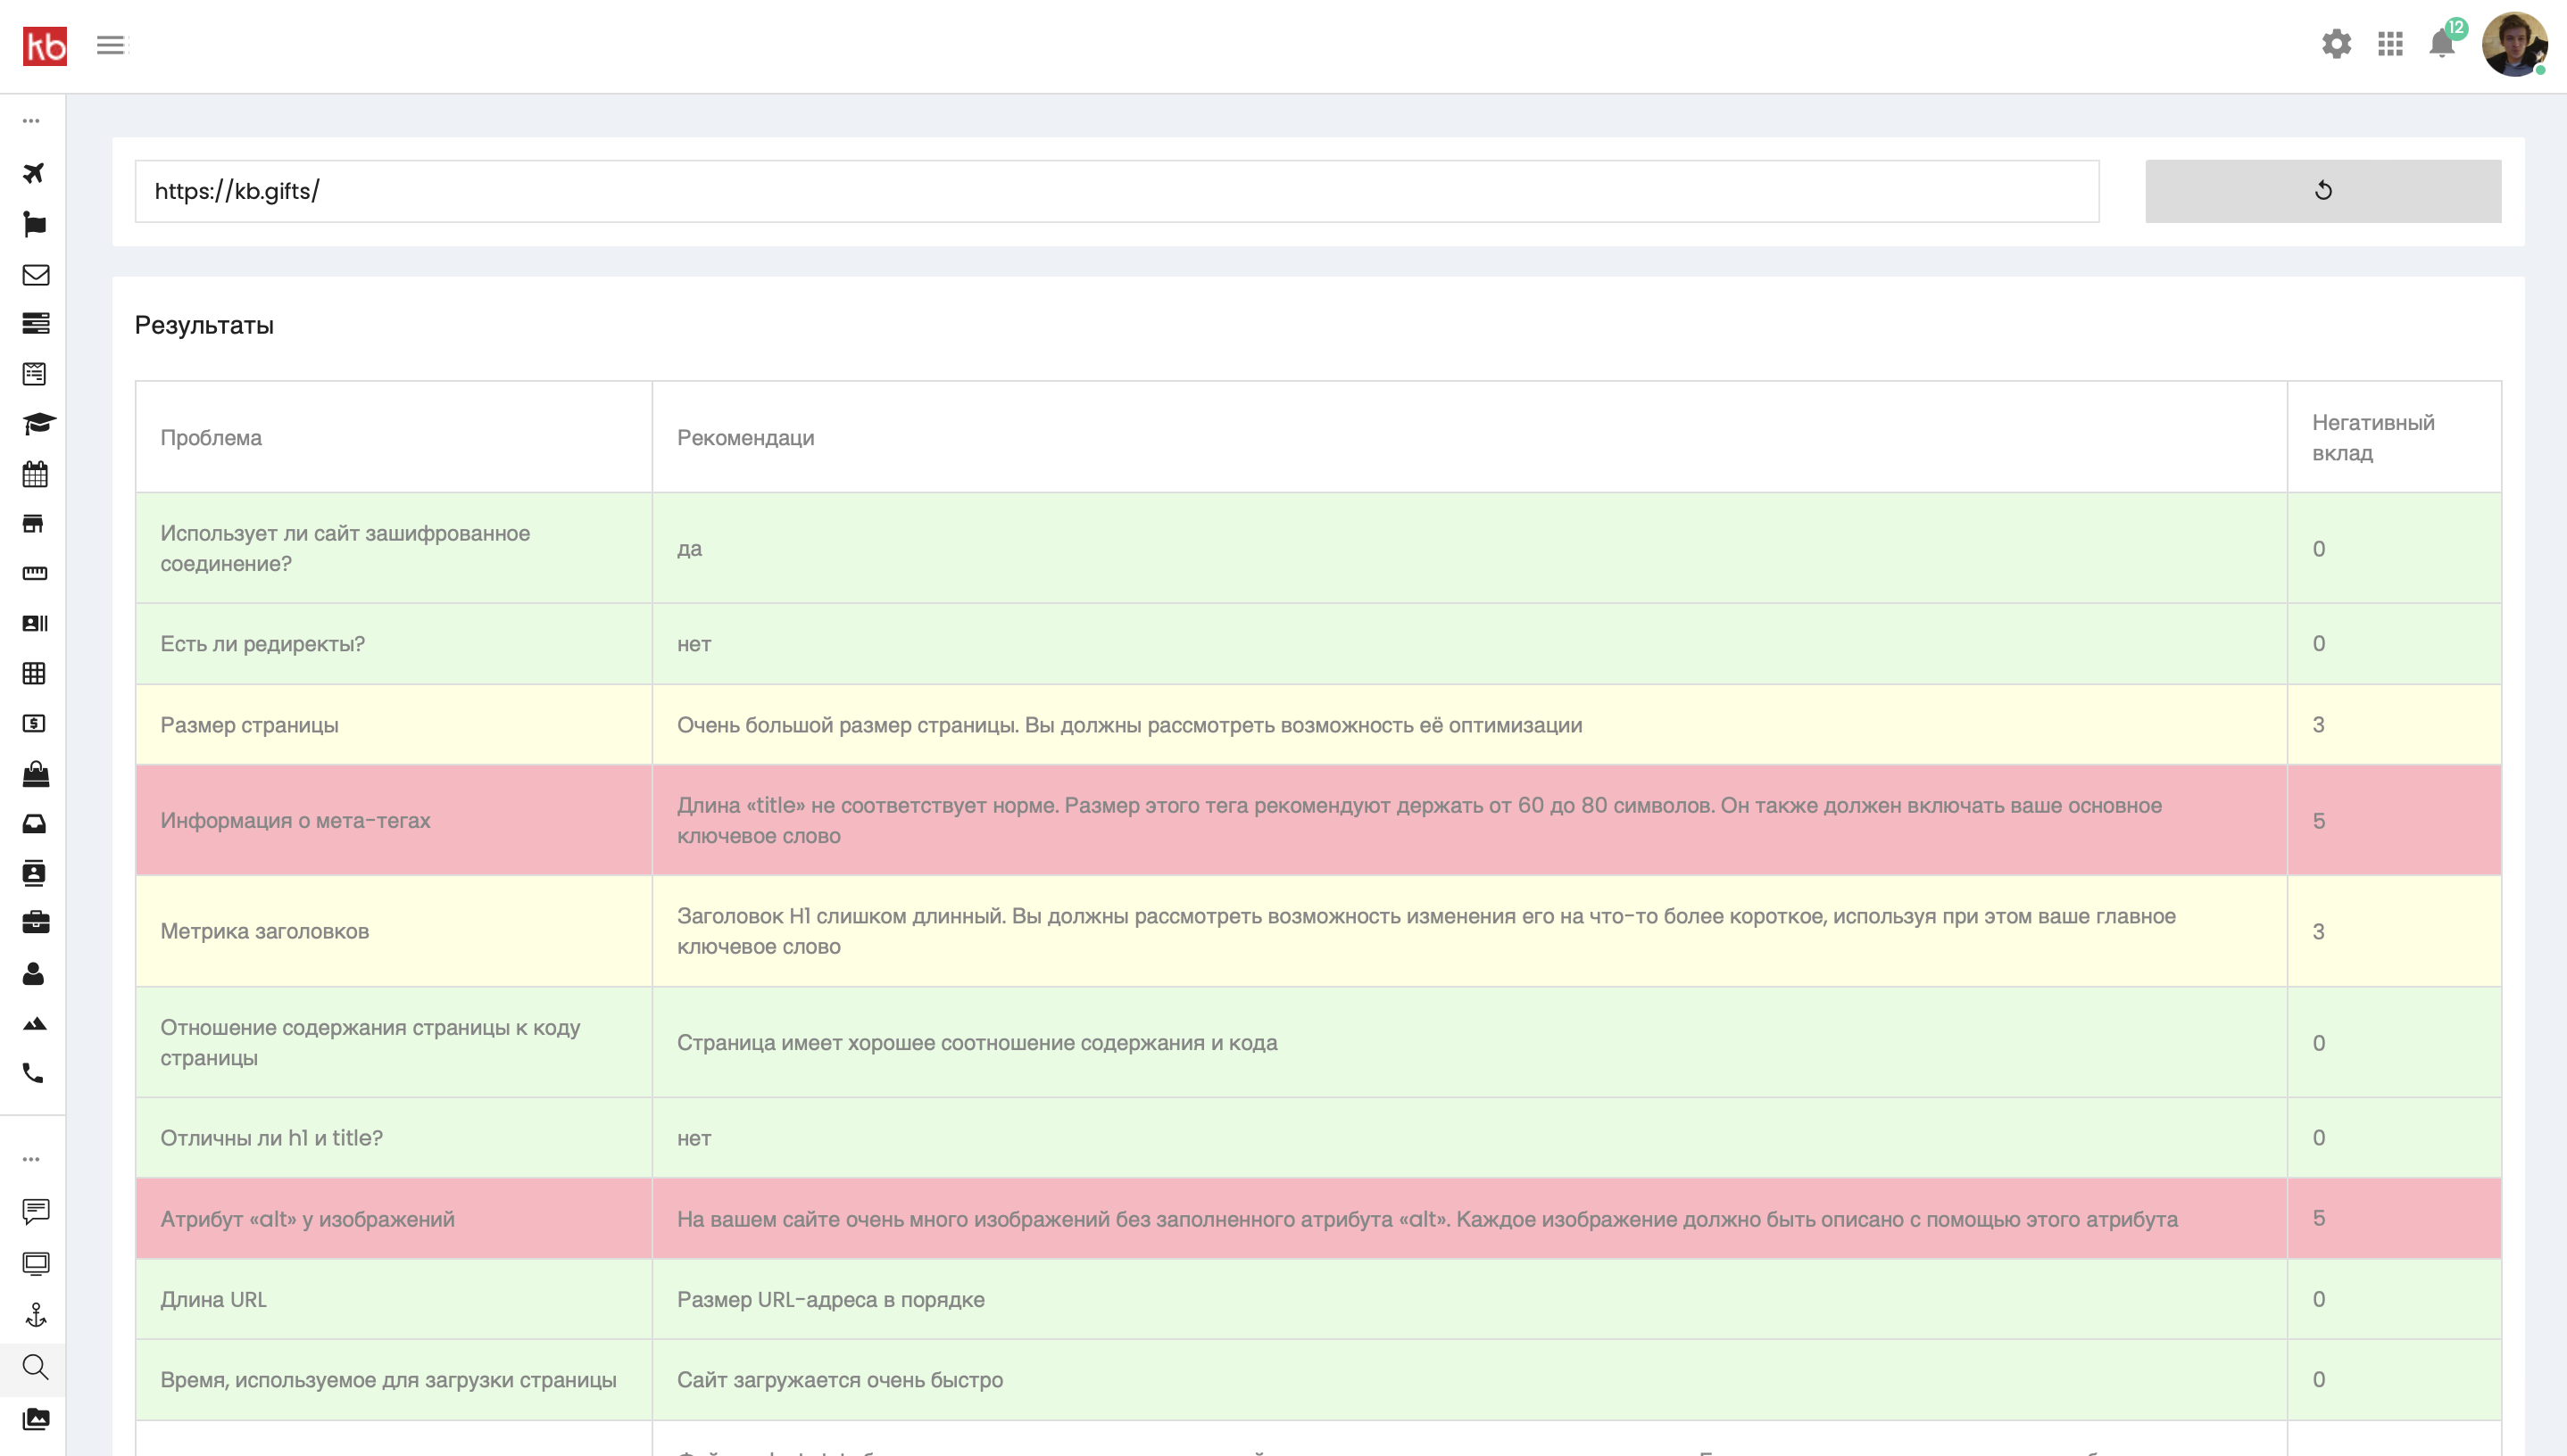Select 'Информация о мета-тегах' row cell
Viewport: 2567px width, 1456px height.
click(x=395, y=821)
